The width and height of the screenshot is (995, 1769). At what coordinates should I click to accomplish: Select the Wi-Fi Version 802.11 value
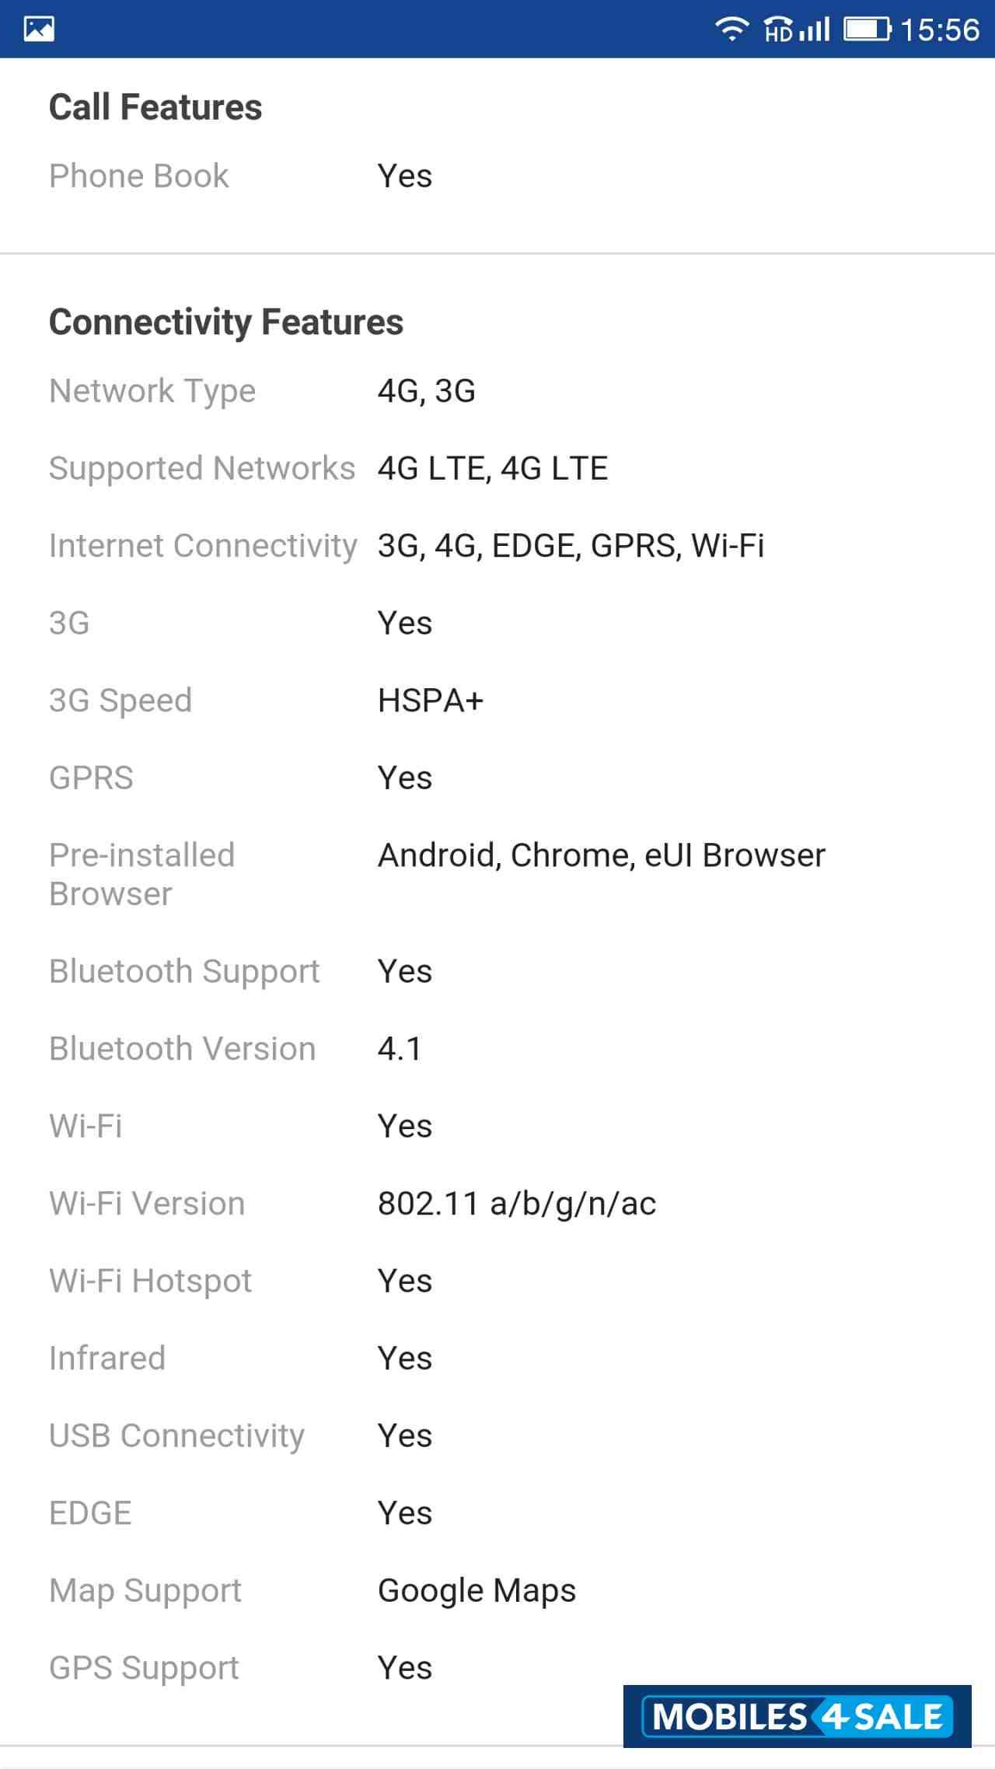[x=517, y=1204]
